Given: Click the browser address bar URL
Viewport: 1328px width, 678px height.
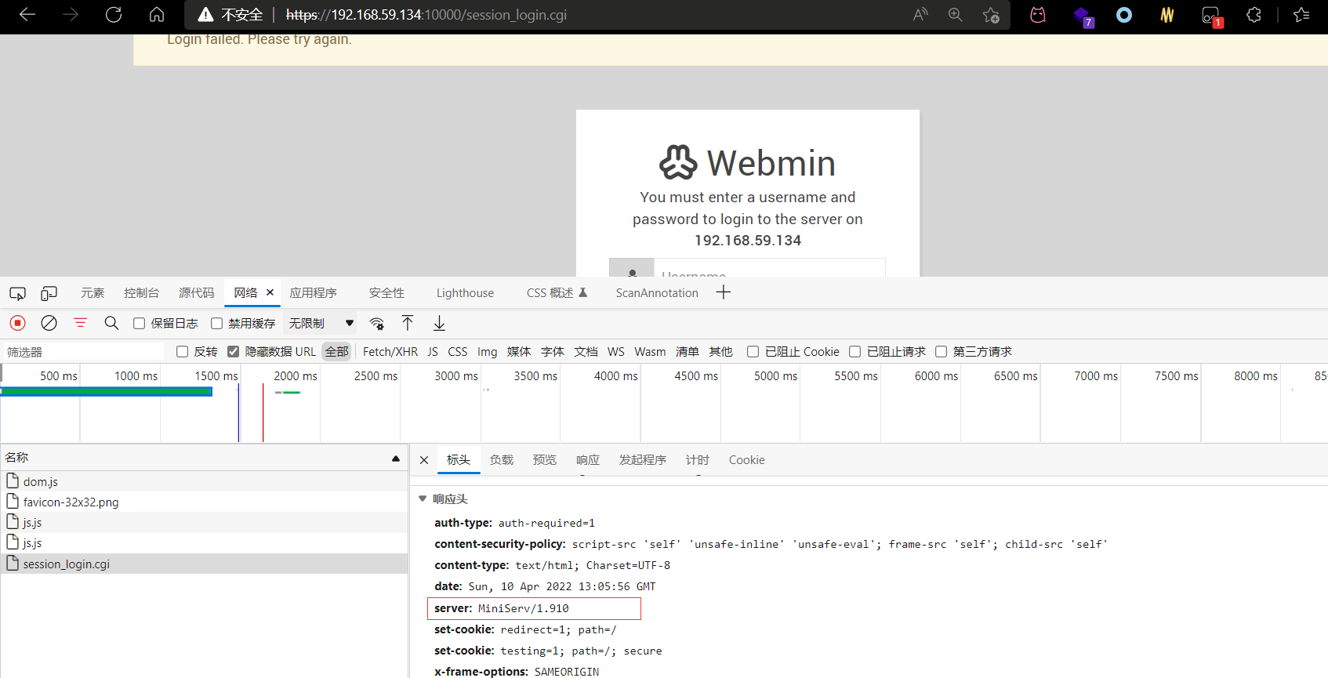Looking at the screenshot, I should [426, 15].
